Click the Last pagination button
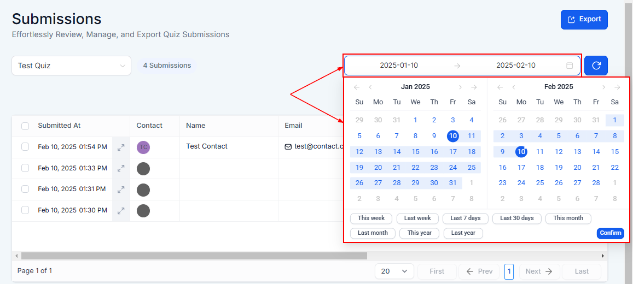 pos(582,271)
